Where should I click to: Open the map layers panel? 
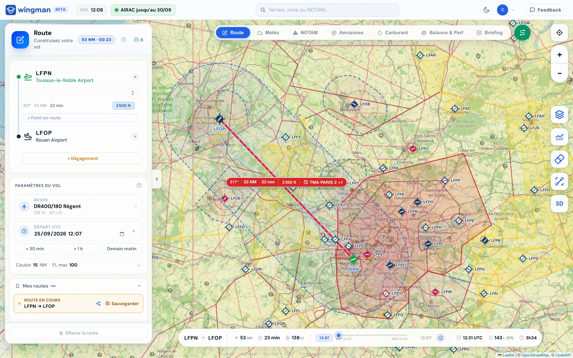[x=559, y=115]
